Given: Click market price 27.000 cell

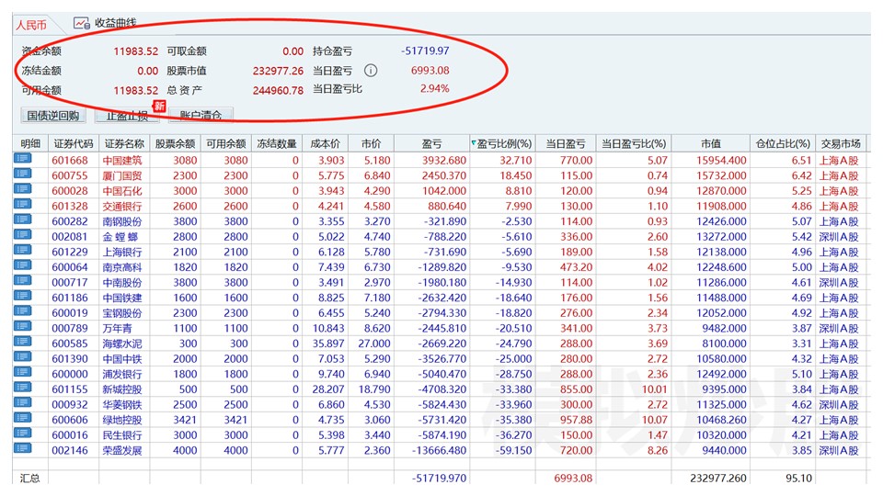Looking at the screenshot, I should click(374, 344).
